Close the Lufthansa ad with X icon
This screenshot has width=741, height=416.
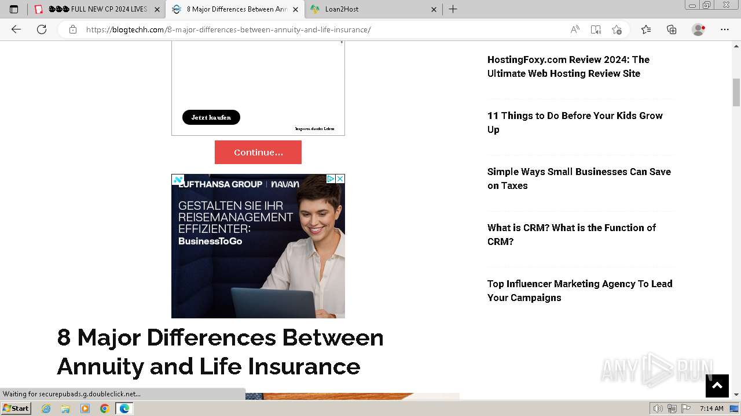coord(340,179)
